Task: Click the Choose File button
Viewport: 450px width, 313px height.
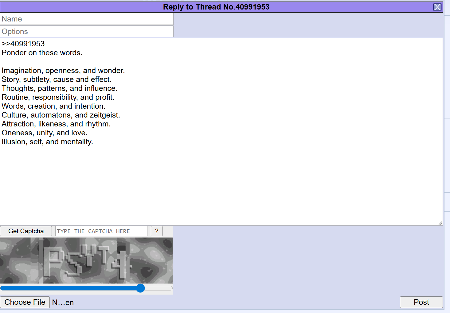Action: (x=25, y=302)
